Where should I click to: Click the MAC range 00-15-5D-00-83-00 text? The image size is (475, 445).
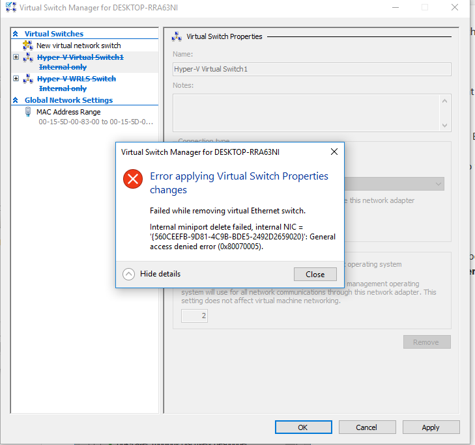coord(96,122)
